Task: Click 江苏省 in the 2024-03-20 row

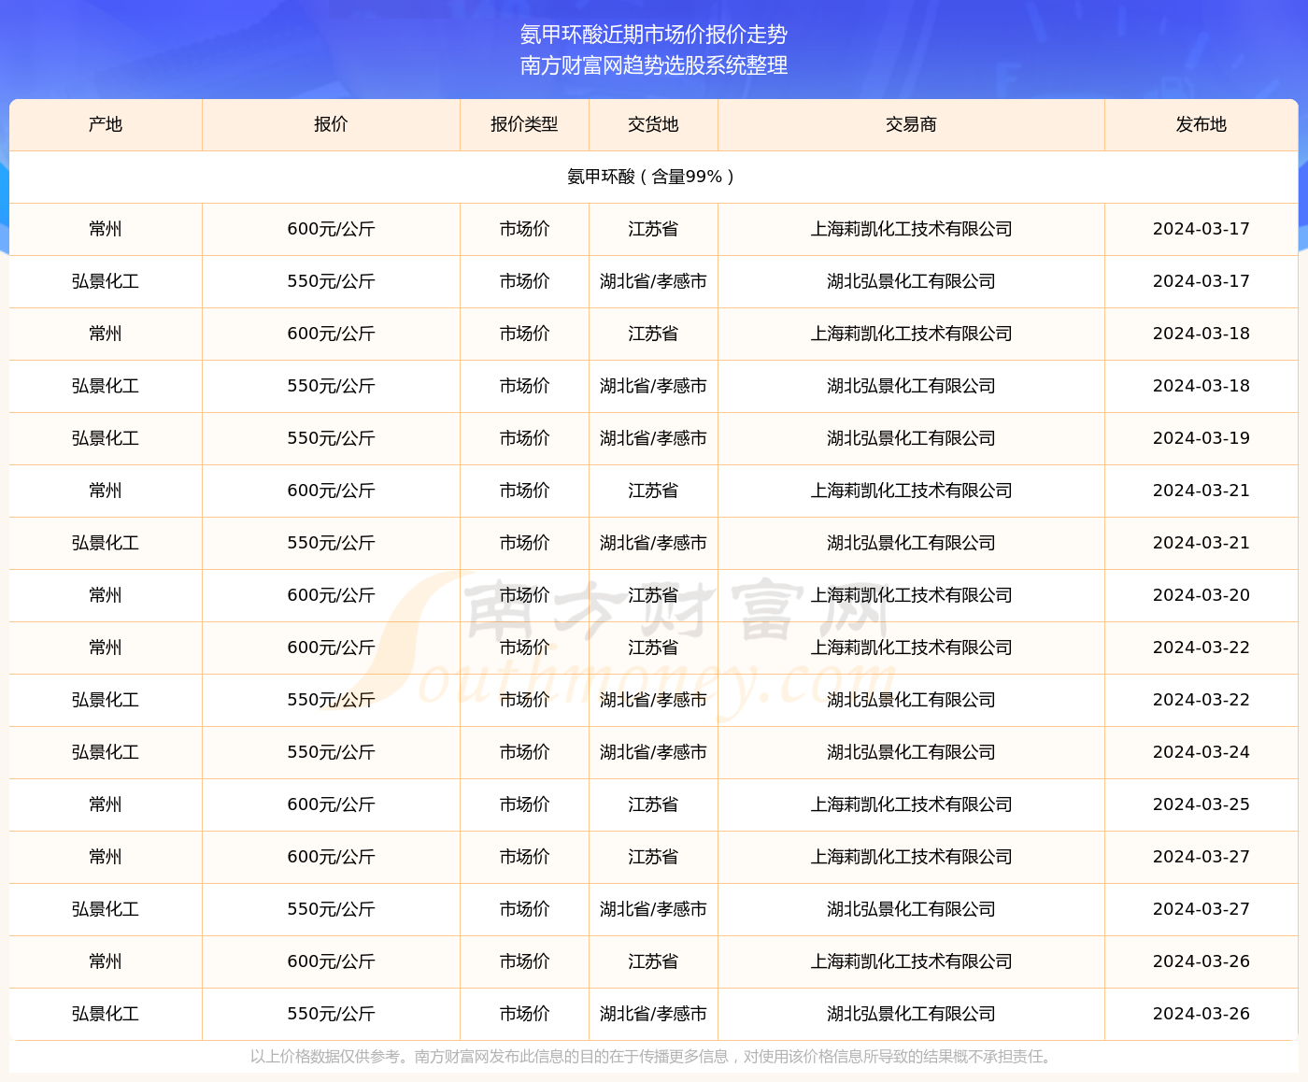Action: pos(653,595)
